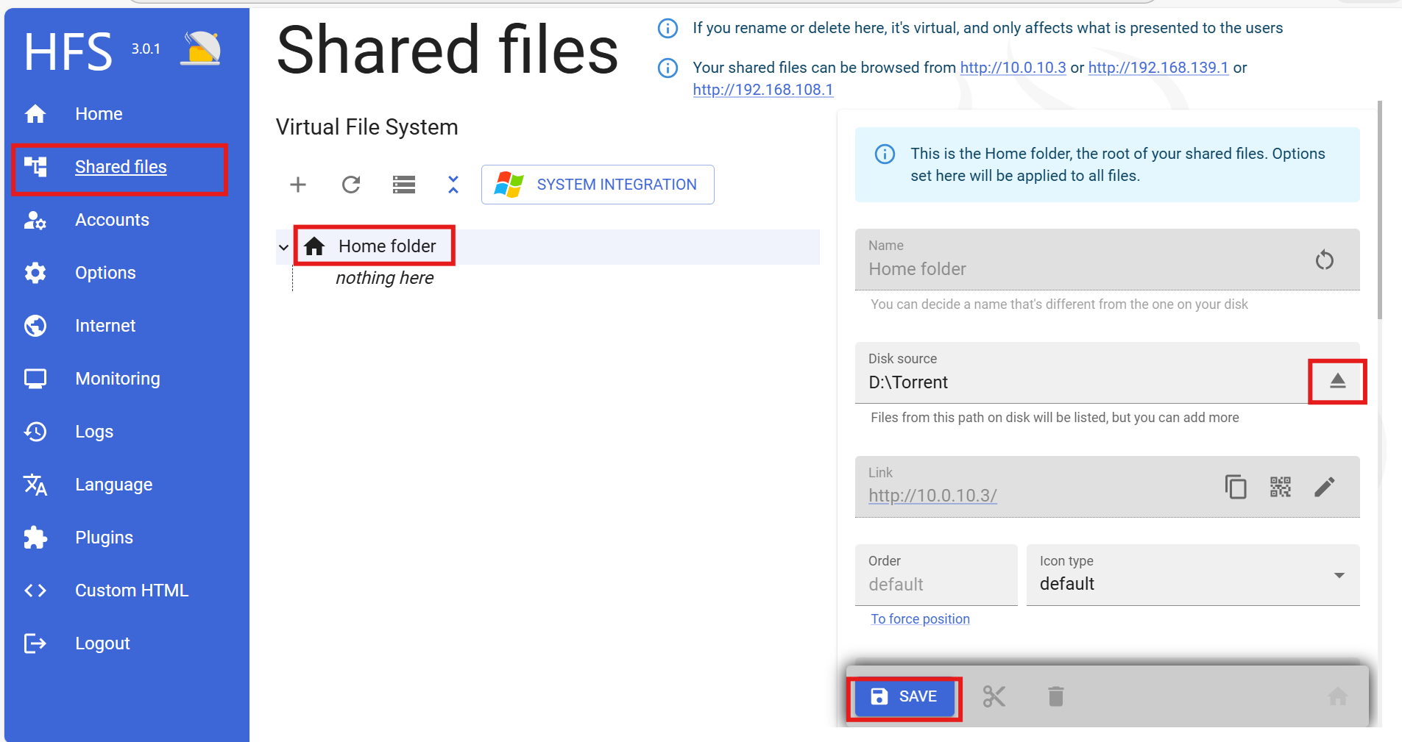The height and width of the screenshot is (742, 1402).
Task: Show QR code for the link
Action: (x=1280, y=487)
